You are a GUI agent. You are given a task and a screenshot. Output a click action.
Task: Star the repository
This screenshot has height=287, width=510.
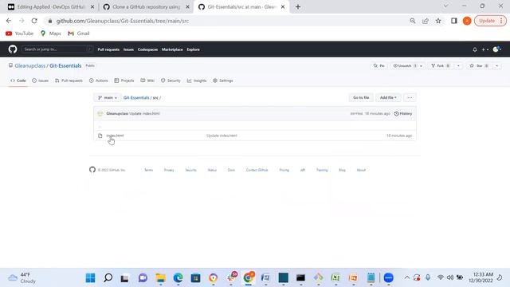(x=480, y=65)
